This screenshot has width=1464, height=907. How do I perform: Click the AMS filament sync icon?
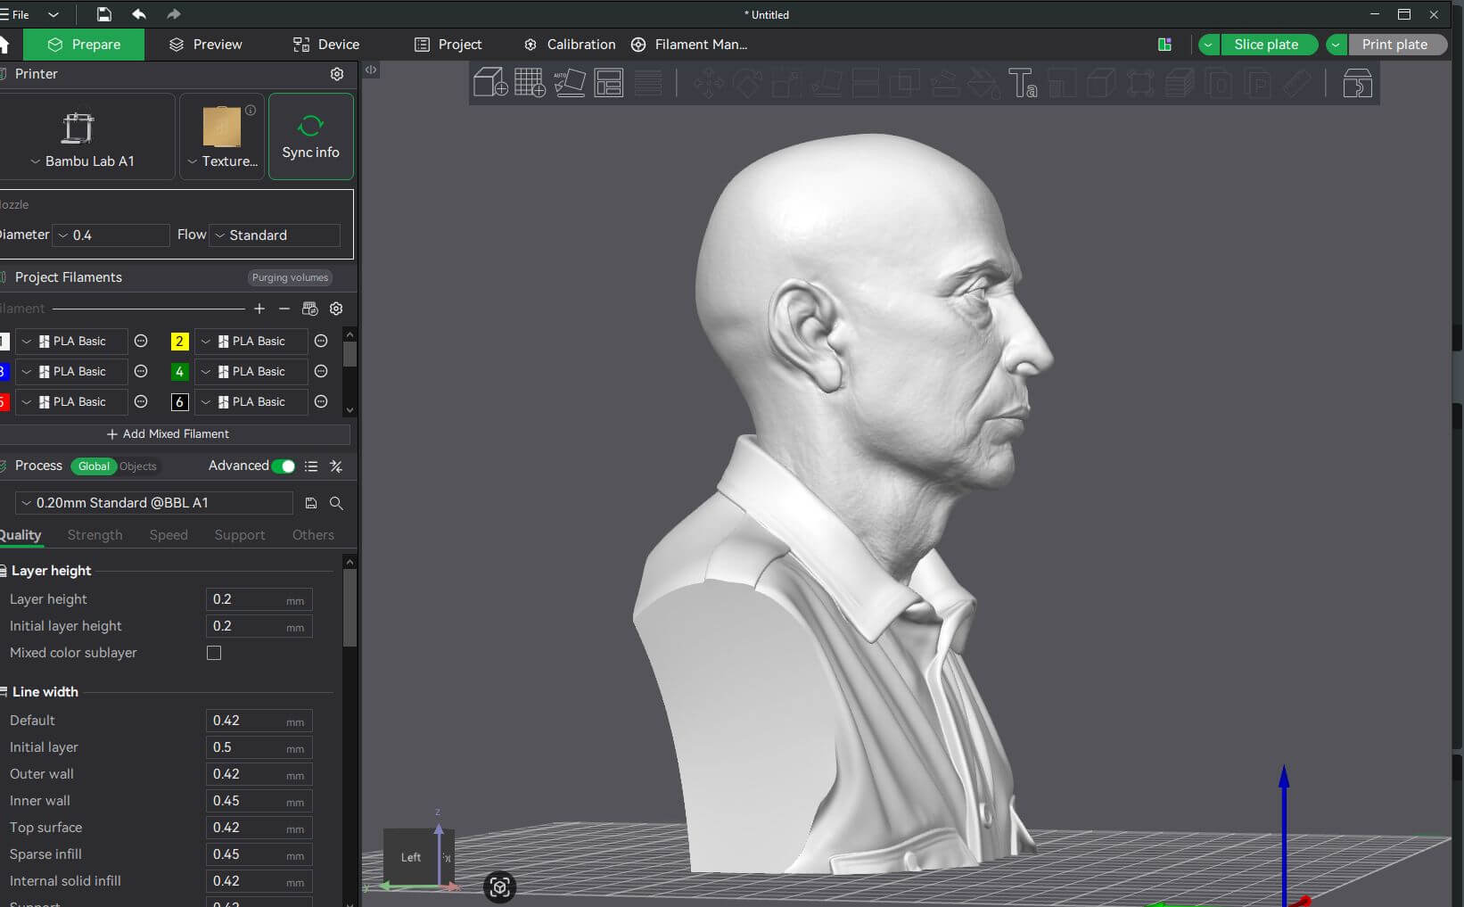tap(310, 309)
